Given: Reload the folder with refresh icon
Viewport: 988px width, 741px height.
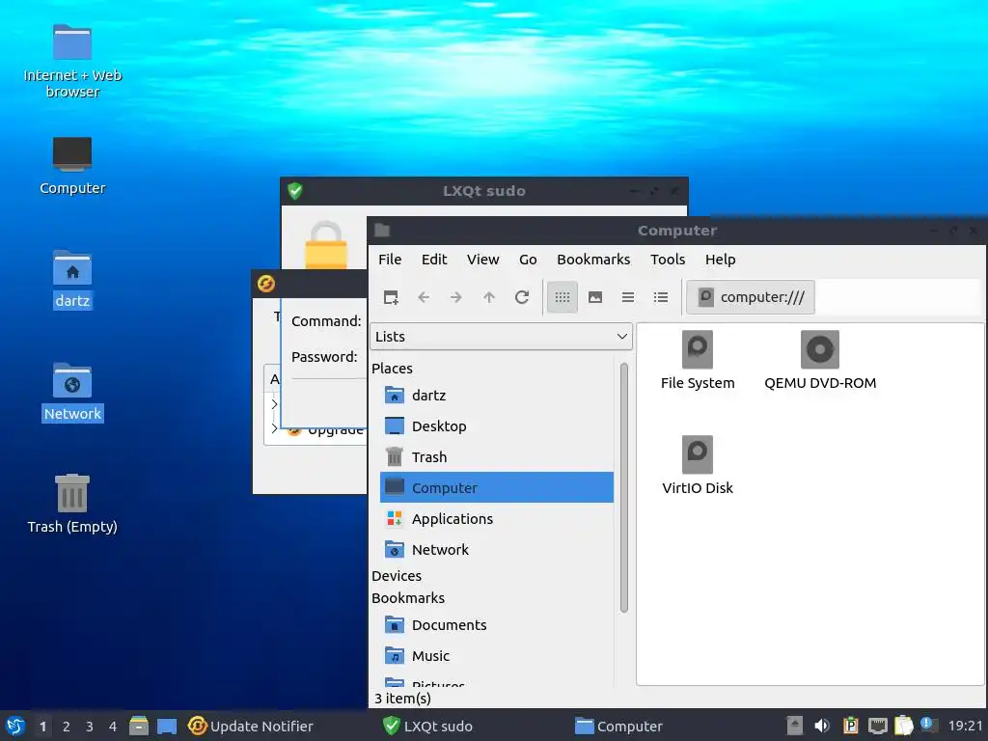Looking at the screenshot, I should (522, 297).
